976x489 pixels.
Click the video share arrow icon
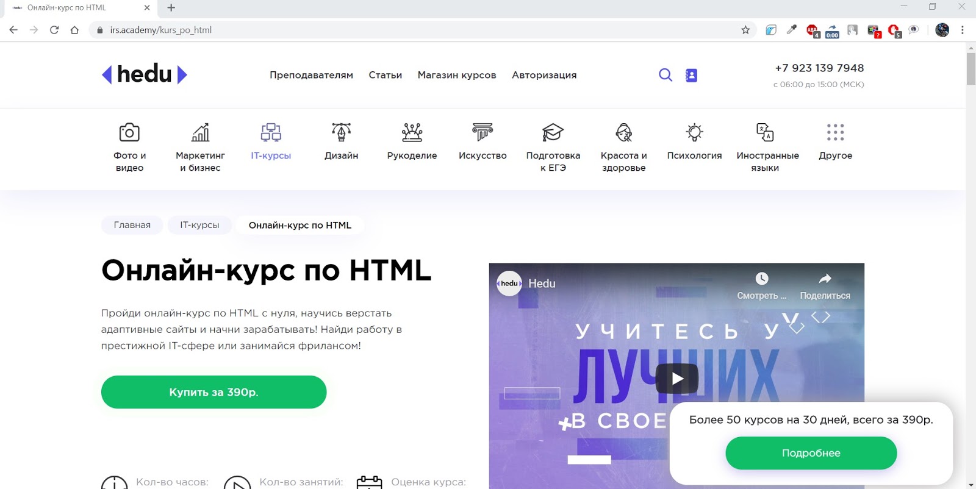[x=825, y=279]
